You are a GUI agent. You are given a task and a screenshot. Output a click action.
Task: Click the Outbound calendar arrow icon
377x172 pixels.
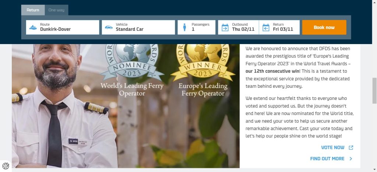(x=225, y=27)
